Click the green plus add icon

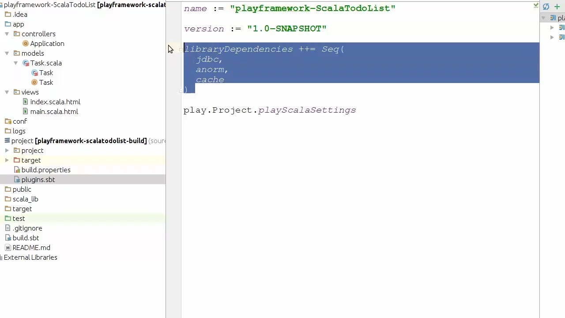557,7
